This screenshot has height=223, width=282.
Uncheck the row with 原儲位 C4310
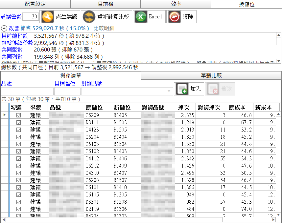18,173
